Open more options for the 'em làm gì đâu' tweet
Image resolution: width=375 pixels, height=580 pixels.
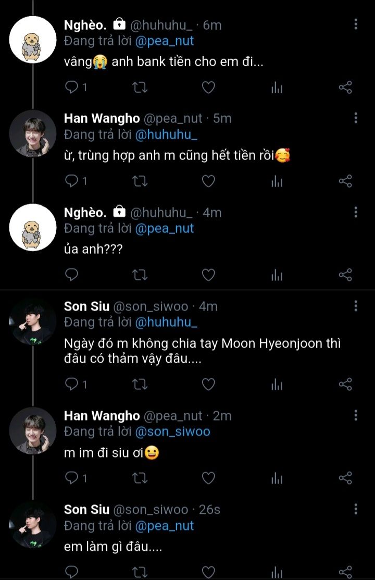coord(356,509)
